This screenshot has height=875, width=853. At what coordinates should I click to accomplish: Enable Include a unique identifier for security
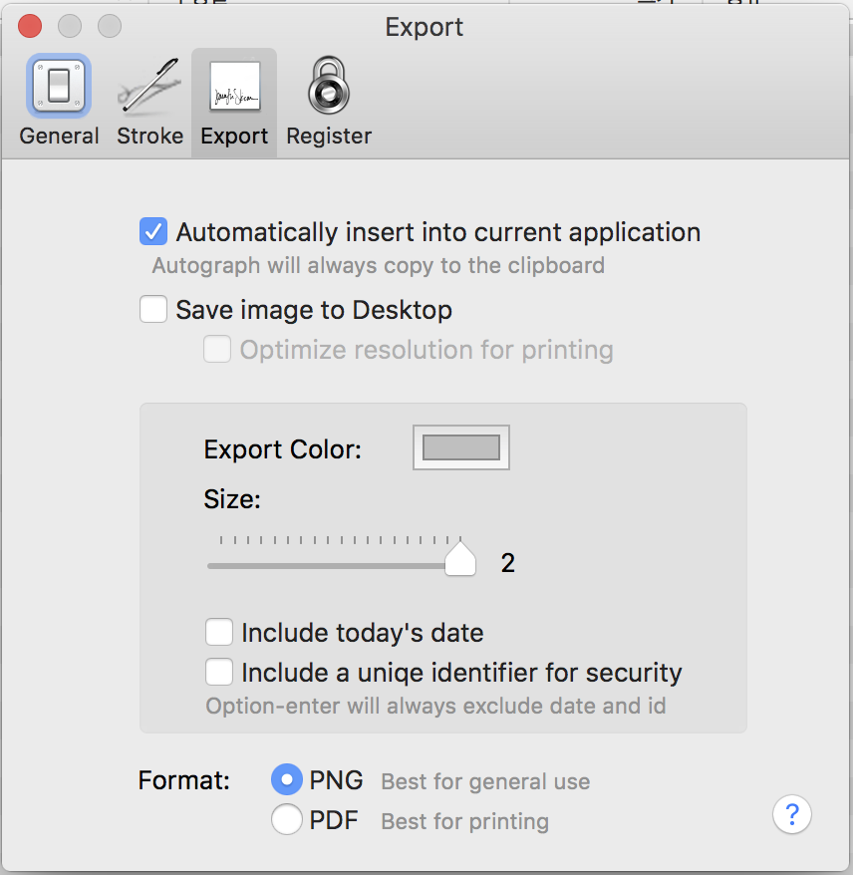point(219,673)
